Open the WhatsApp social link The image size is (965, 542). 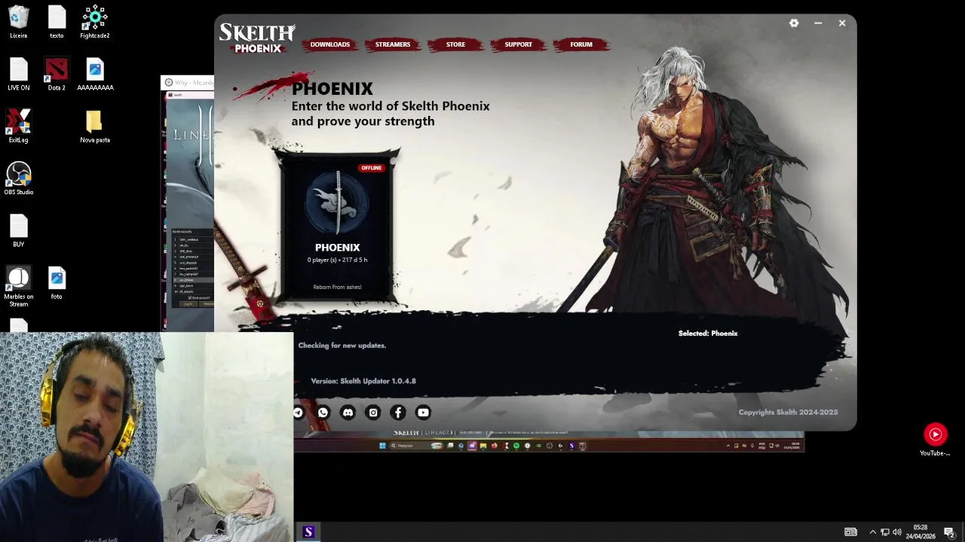[323, 413]
